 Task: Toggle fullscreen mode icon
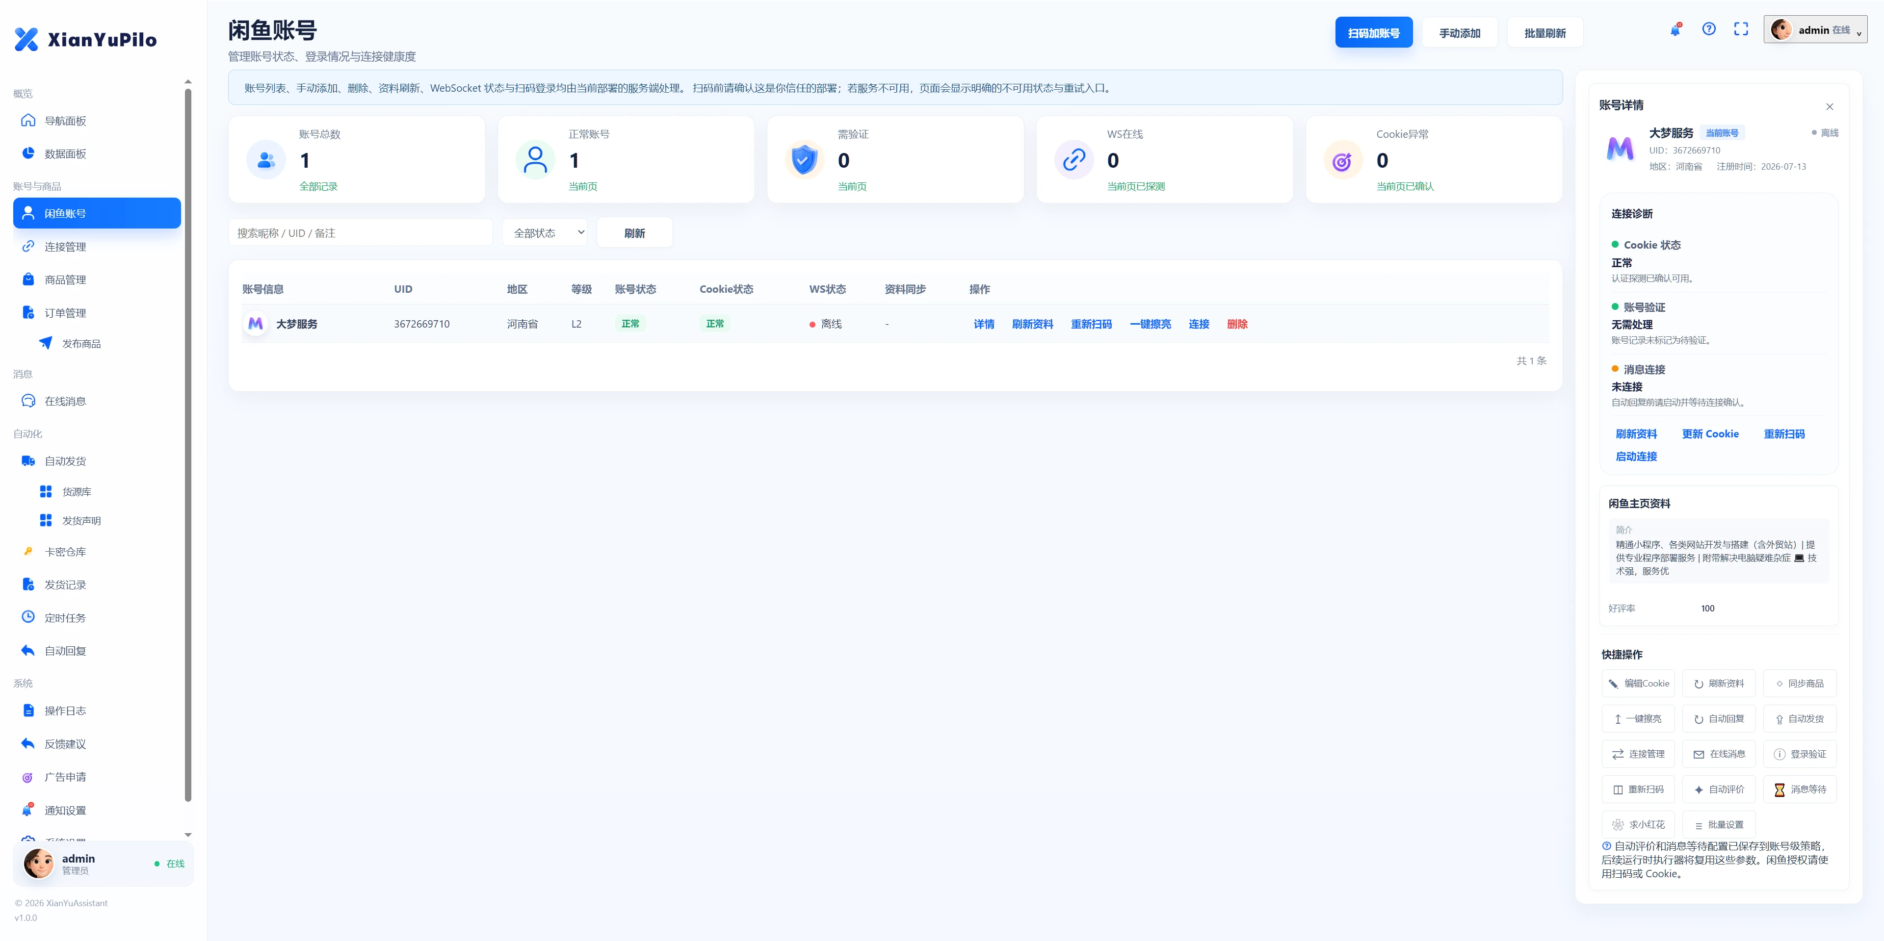point(1741,29)
